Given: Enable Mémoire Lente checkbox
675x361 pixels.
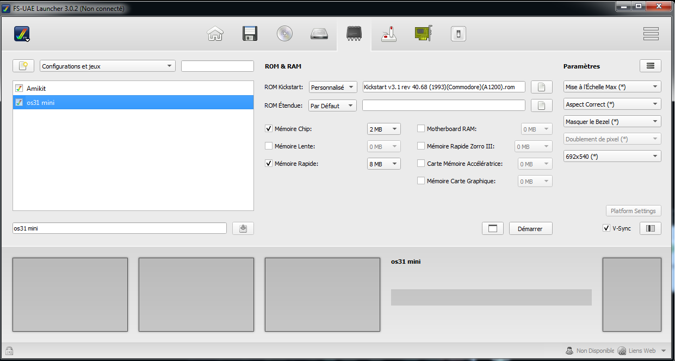Looking at the screenshot, I should (x=269, y=146).
